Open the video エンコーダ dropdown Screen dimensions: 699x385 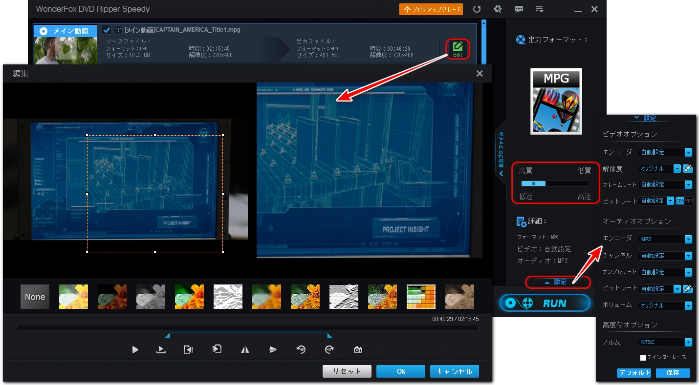[x=665, y=152]
